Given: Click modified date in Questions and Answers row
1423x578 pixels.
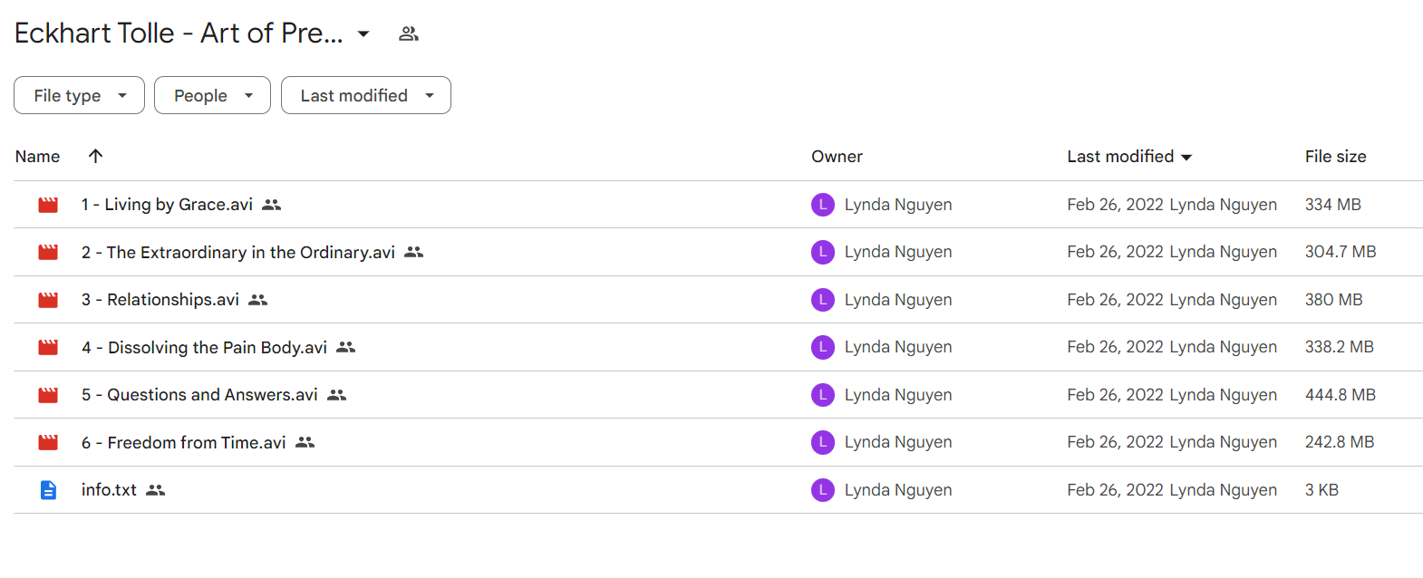Looking at the screenshot, I should click(1115, 395).
